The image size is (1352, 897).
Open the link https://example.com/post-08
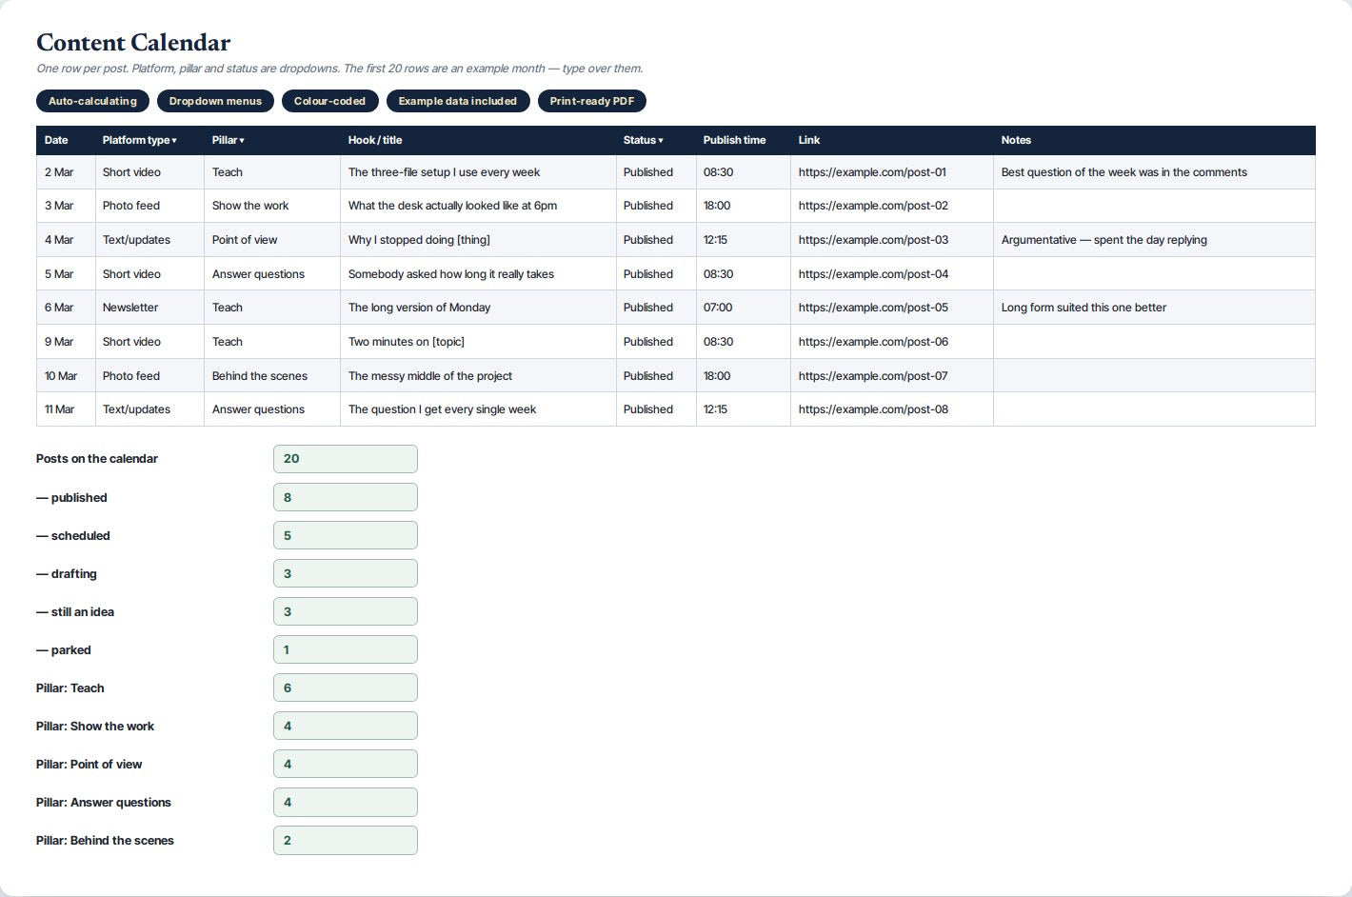click(873, 409)
